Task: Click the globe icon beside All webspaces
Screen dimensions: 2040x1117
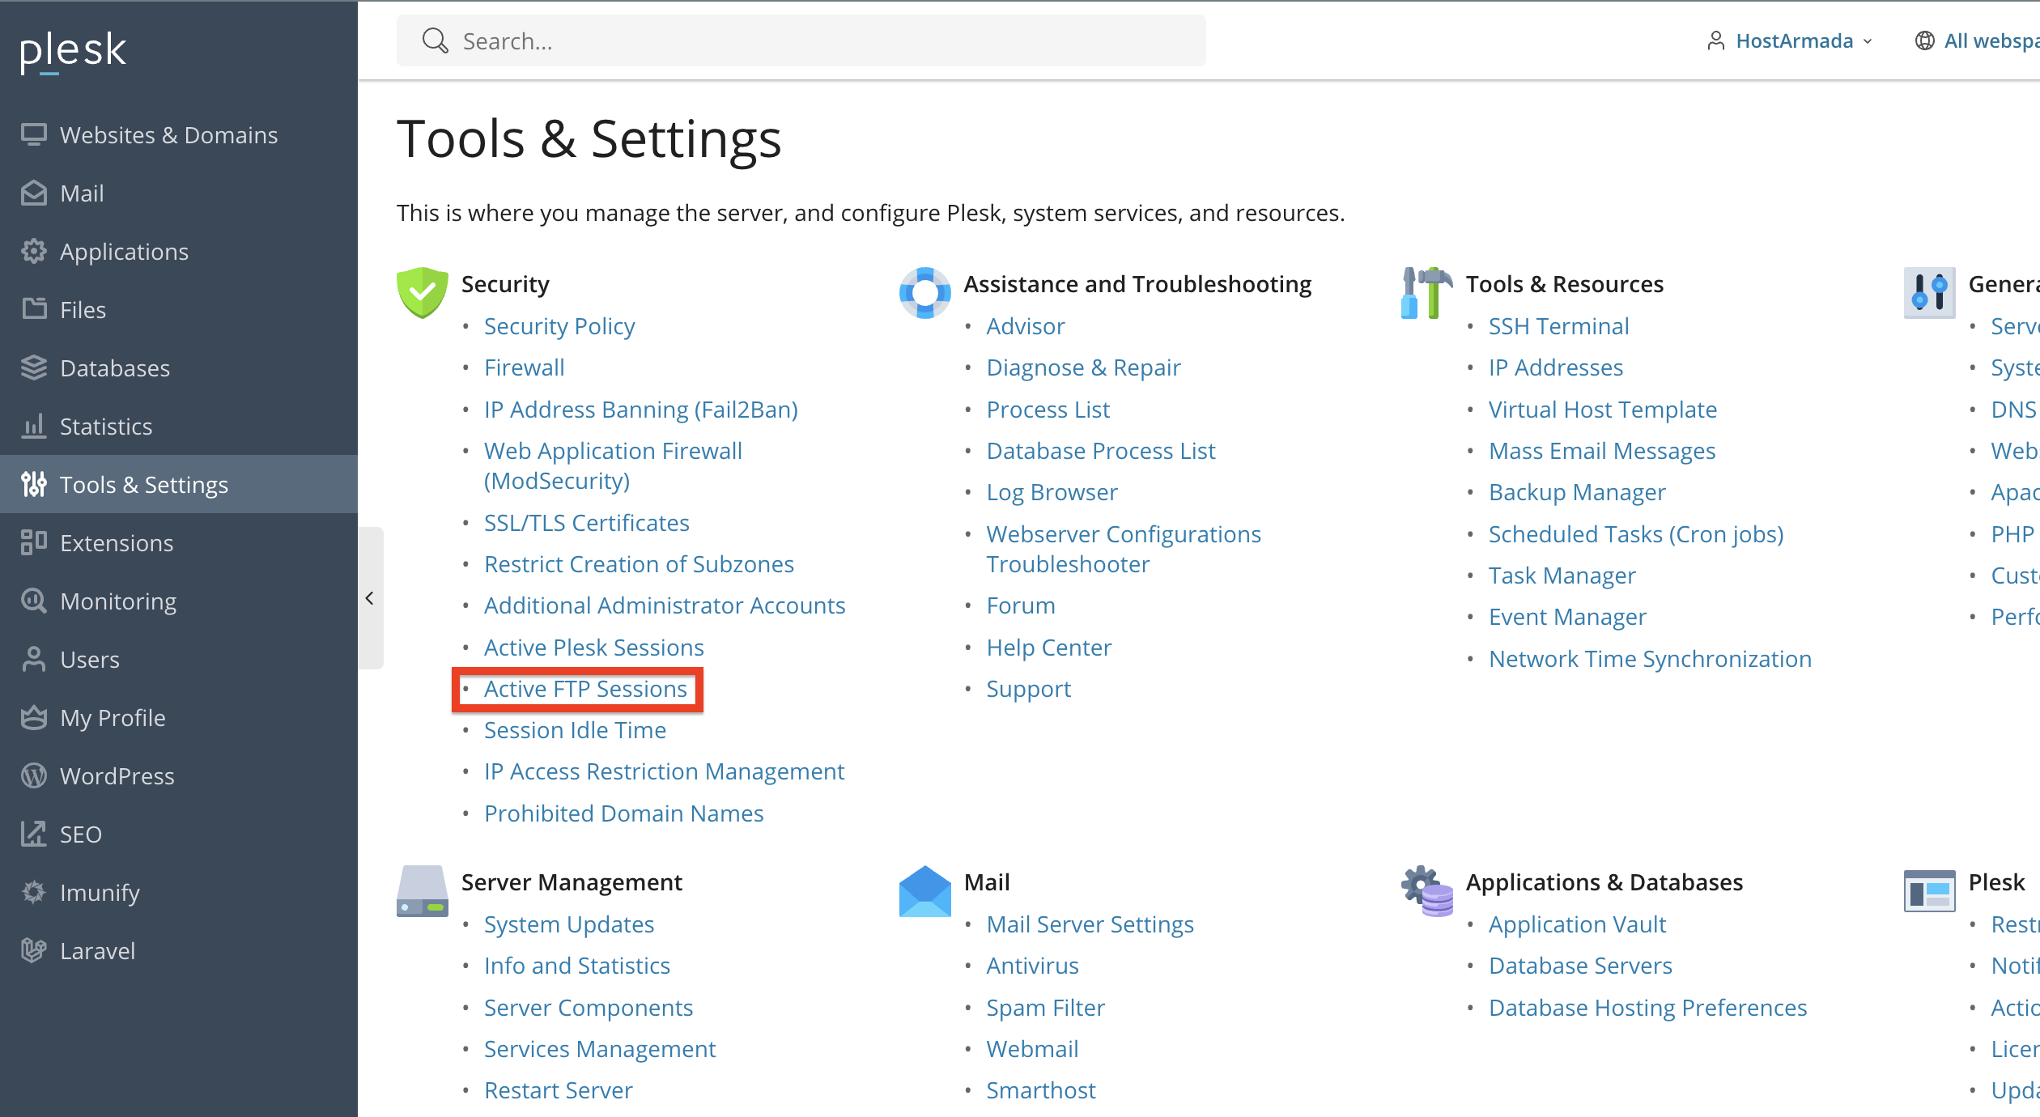Action: point(1924,40)
